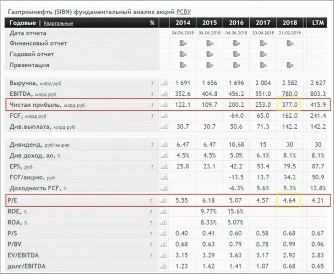Switch to Квартальные view
The width and height of the screenshot is (334, 274).
(x=58, y=23)
